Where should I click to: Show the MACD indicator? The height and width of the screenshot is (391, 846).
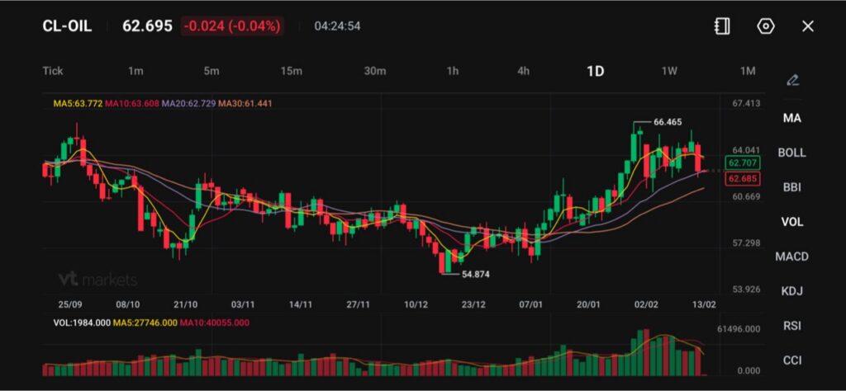tap(791, 257)
